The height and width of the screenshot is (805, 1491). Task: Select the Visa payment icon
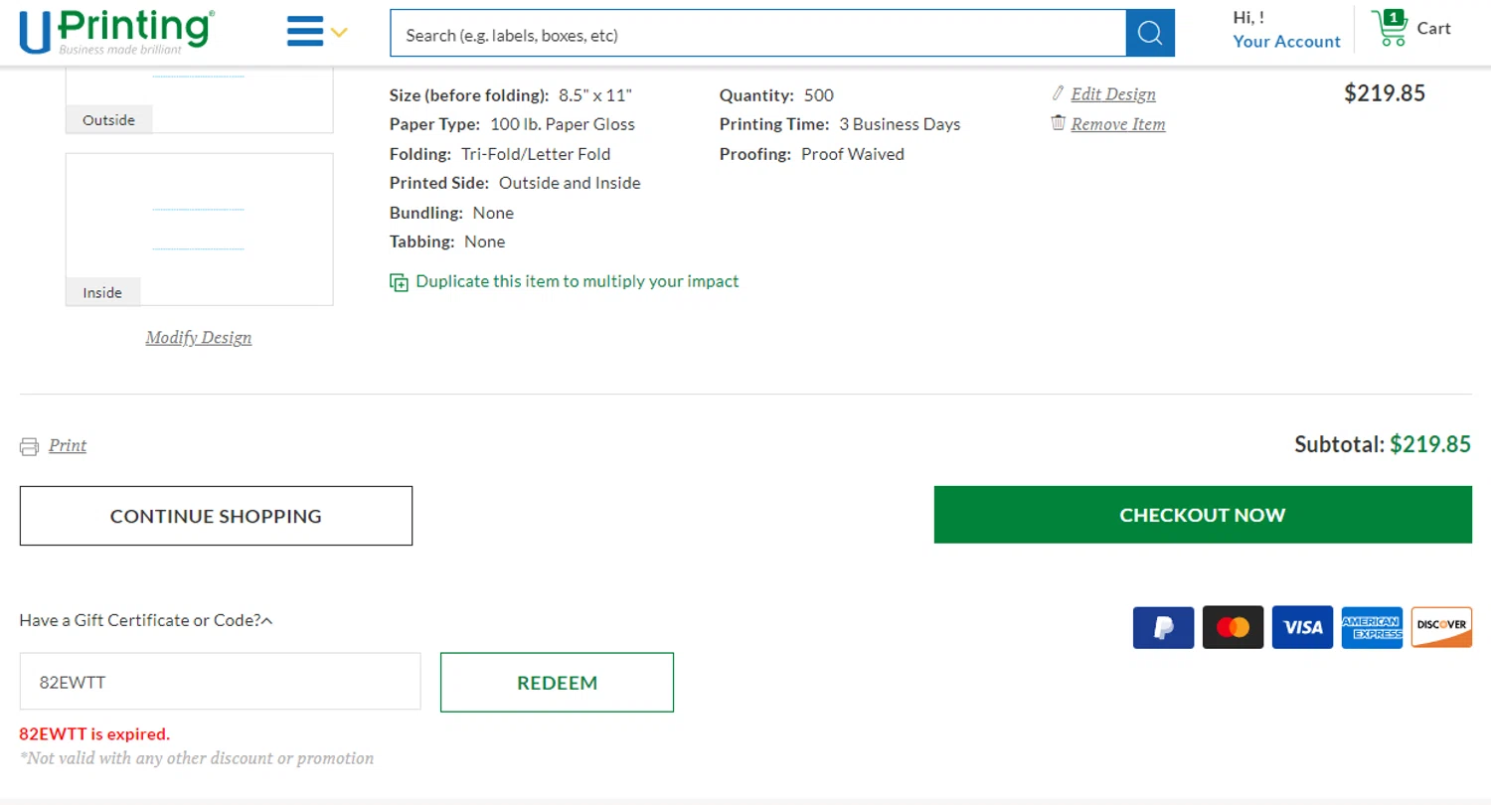click(1302, 627)
